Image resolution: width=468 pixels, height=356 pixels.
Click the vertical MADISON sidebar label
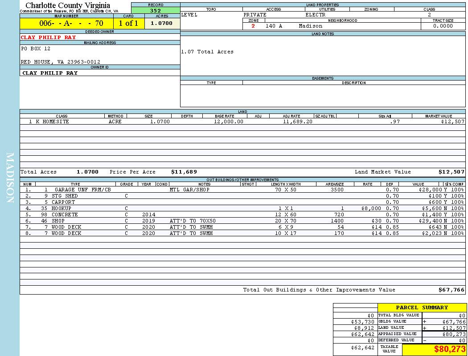(x=10, y=178)
